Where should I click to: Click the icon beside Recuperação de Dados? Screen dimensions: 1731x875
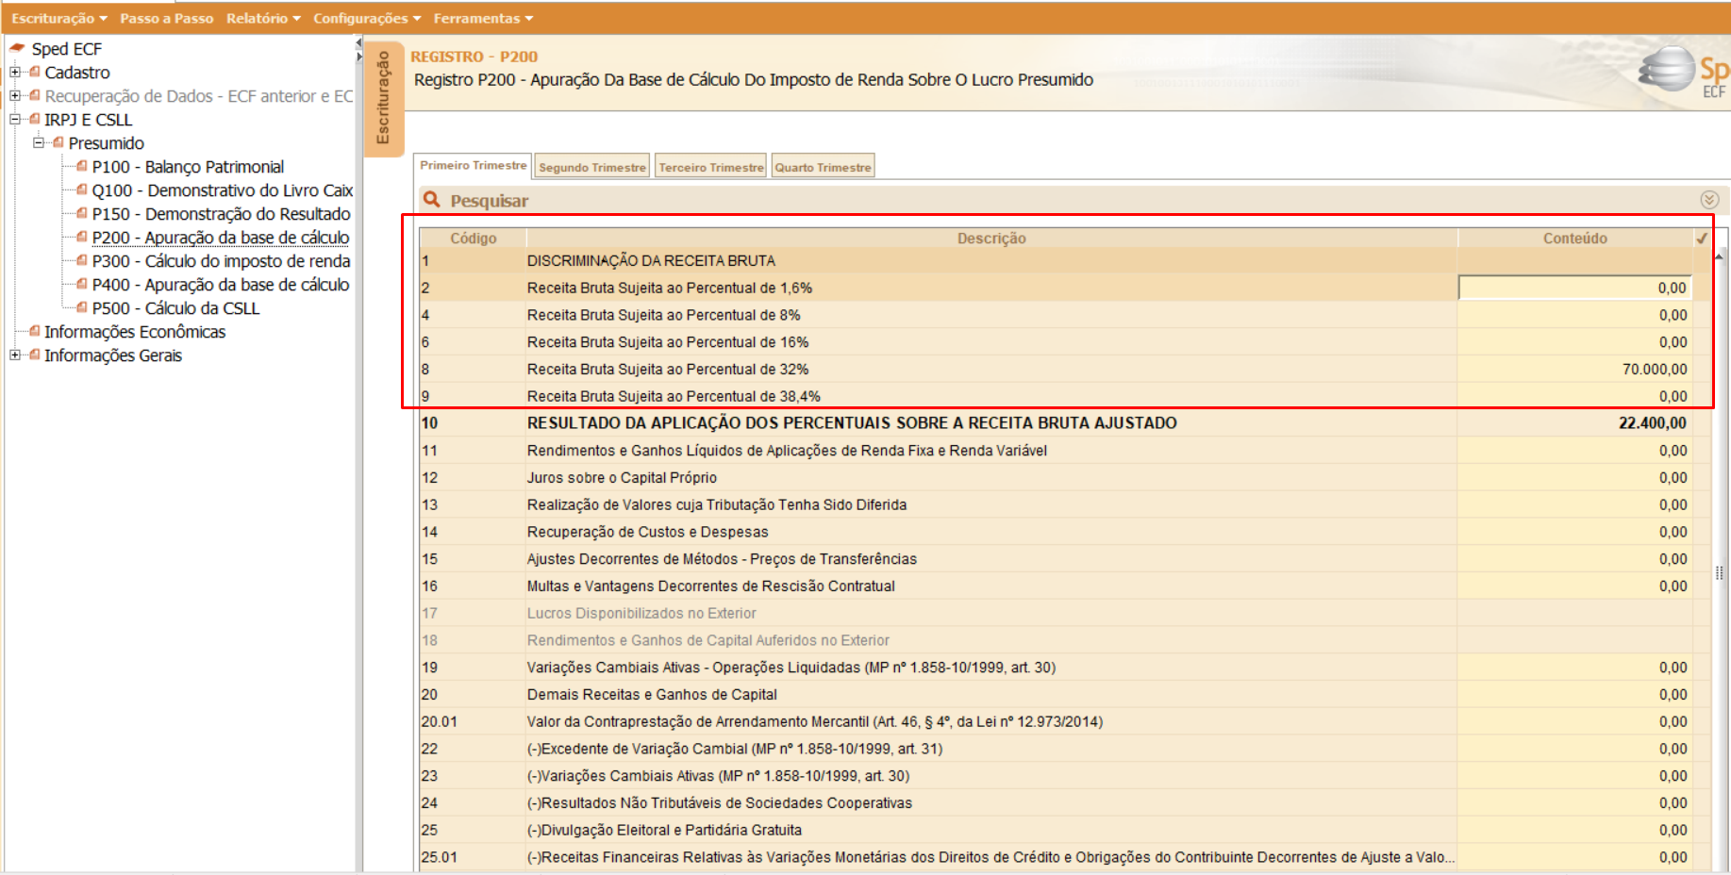coord(35,95)
